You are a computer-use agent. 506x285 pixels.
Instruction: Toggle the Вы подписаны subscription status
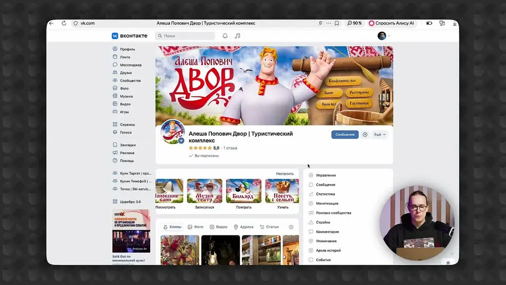coord(204,156)
